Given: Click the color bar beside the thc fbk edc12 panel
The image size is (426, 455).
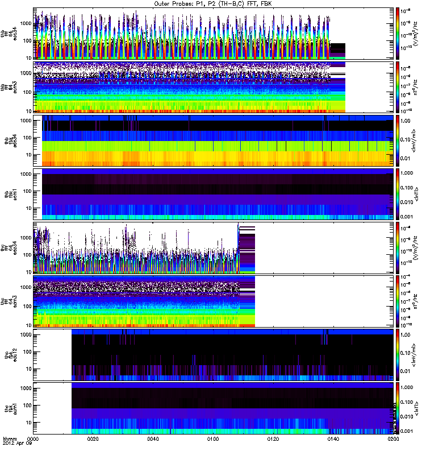Looking at the screenshot, I should [x=398, y=354].
